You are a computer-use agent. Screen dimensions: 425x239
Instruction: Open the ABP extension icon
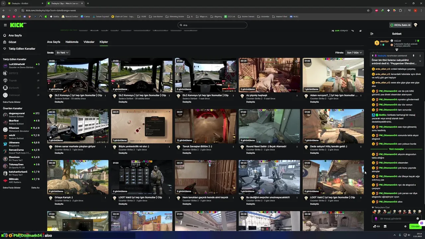tap(377, 10)
